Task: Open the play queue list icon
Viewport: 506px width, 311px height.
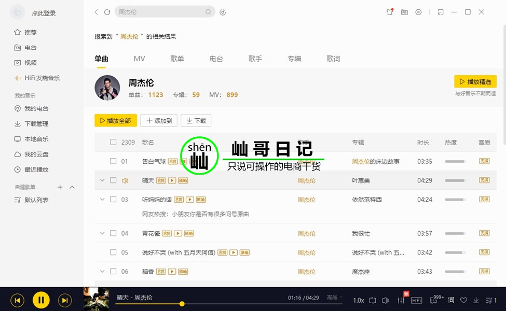Action: 491,300
